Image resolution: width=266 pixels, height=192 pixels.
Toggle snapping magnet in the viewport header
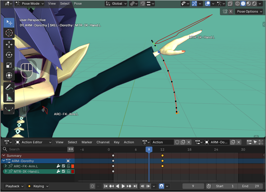tap(143, 4)
